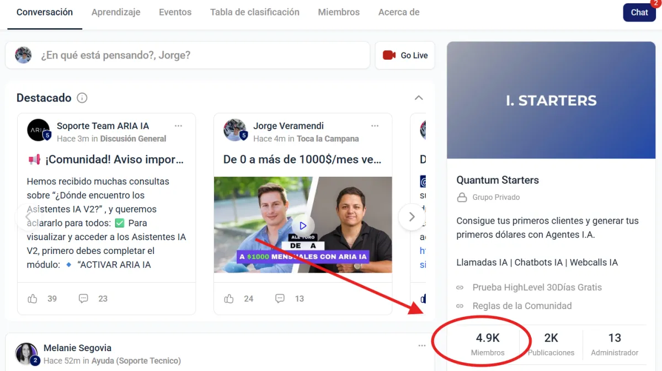Open Melanie Segovia's profile name
Screen dimensions: 662x371
pyautogui.click(x=77, y=348)
